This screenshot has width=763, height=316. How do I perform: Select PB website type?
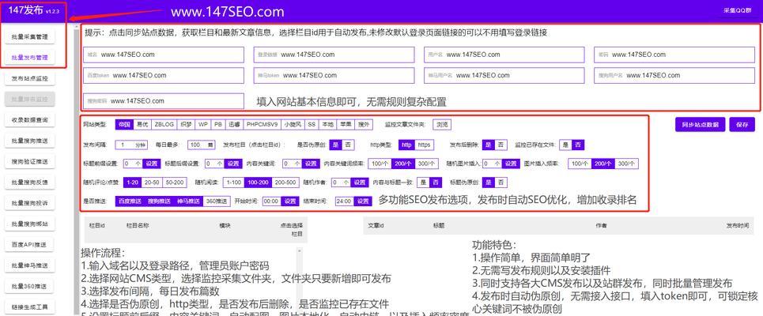pyautogui.click(x=218, y=125)
